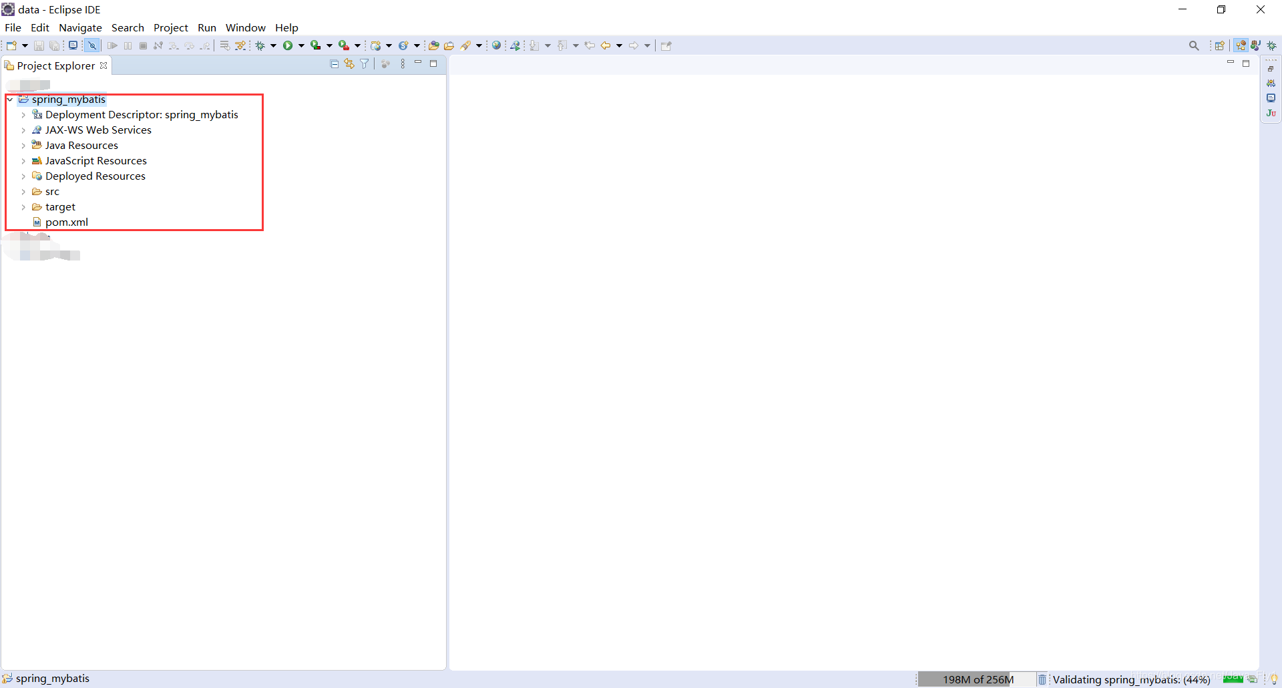Close the Project Explorer tab
1282x688 pixels.
pyautogui.click(x=103, y=65)
